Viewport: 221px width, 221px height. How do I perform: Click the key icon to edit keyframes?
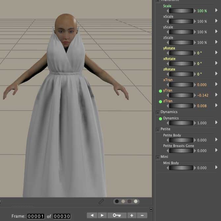tap(117, 215)
